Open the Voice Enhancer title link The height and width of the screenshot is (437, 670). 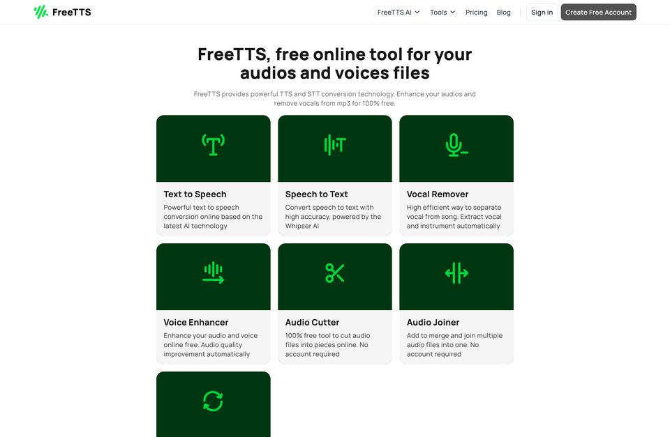point(196,323)
